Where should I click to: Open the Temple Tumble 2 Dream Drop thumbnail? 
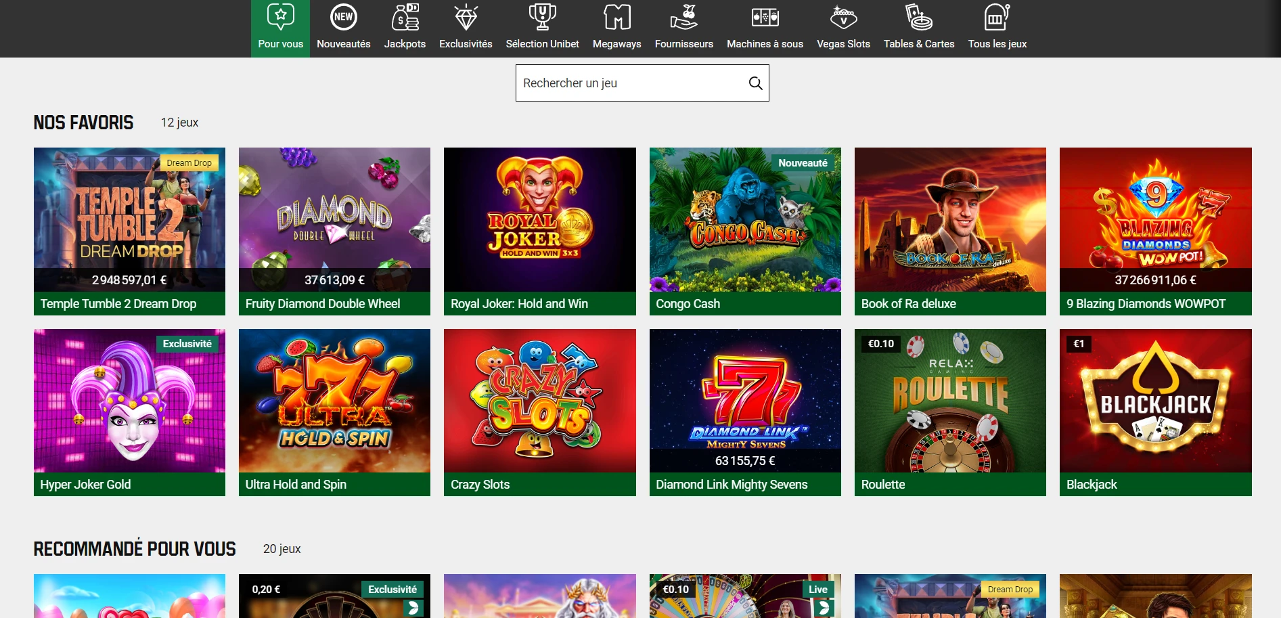click(x=129, y=219)
